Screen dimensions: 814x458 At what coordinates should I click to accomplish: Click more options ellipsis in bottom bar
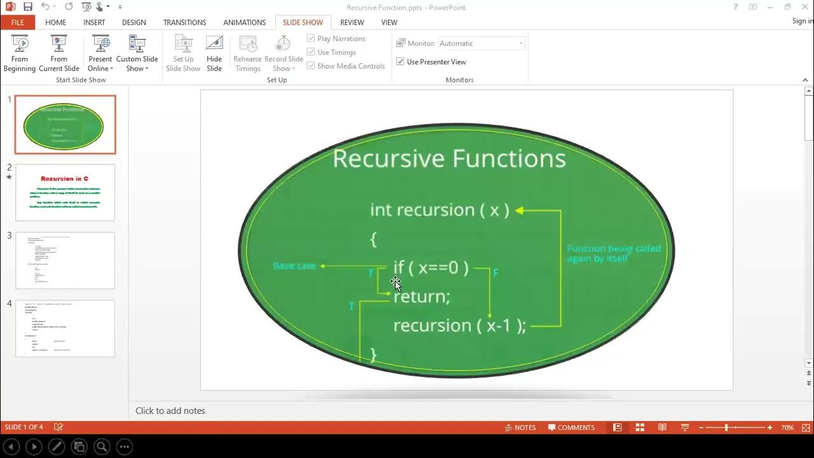[x=125, y=447]
